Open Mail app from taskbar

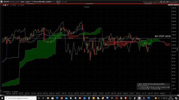tap(66, 98)
